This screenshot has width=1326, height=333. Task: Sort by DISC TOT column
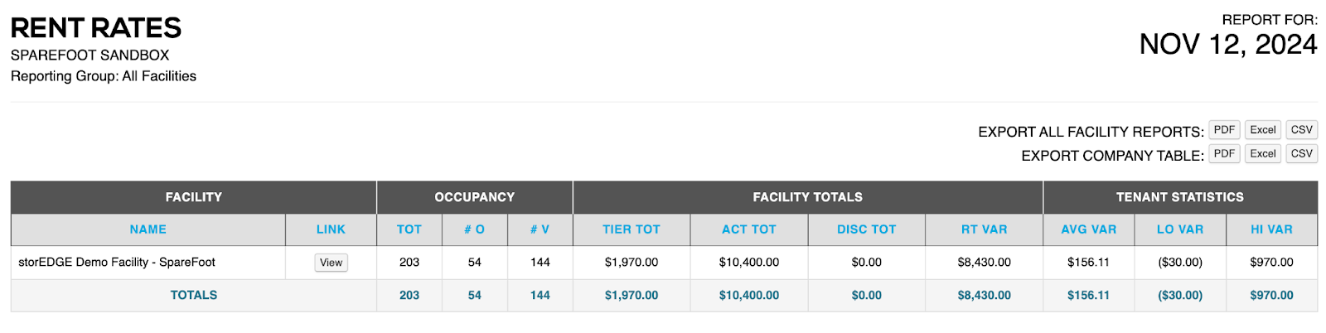coord(867,229)
